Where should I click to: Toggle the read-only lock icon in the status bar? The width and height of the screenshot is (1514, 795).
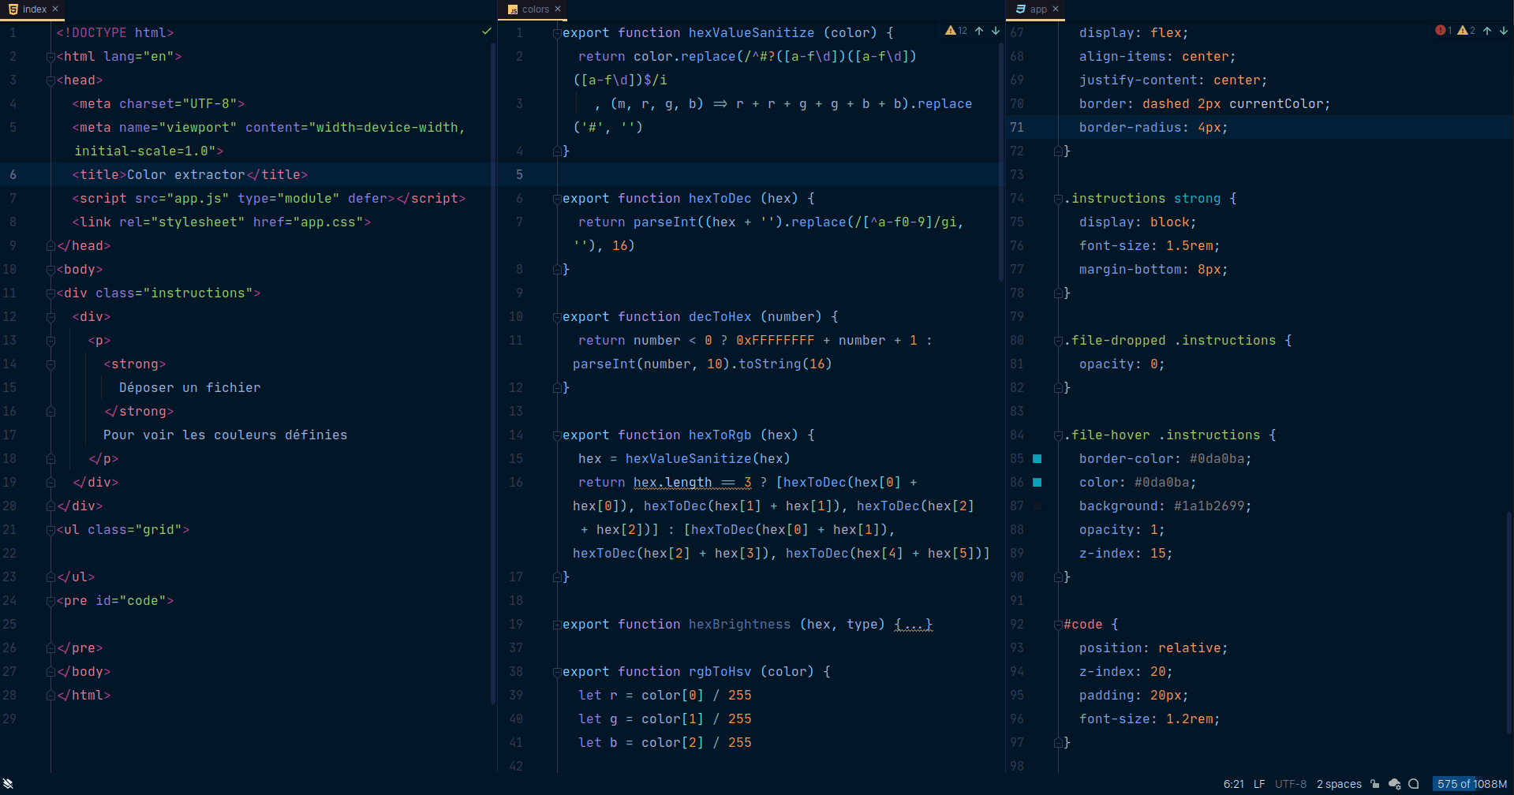pyautogui.click(x=1375, y=784)
